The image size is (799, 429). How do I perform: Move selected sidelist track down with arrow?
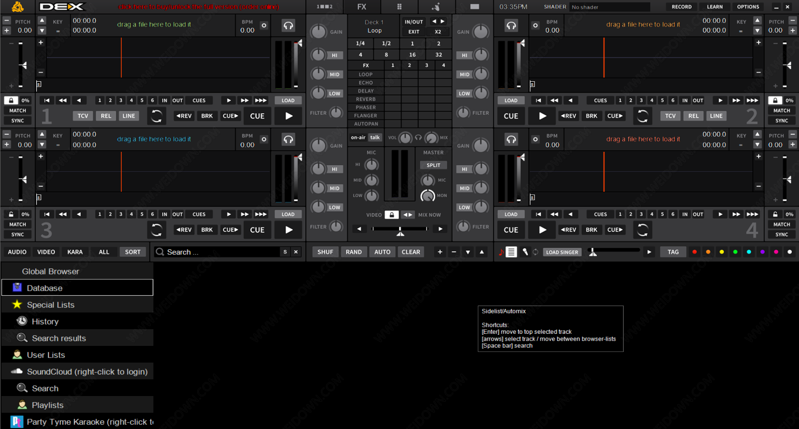[468, 252]
